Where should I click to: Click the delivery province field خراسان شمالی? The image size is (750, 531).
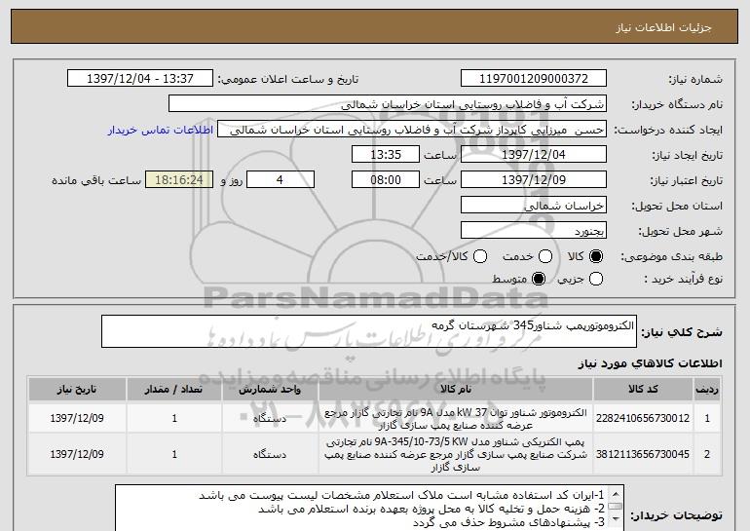(x=534, y=206)
